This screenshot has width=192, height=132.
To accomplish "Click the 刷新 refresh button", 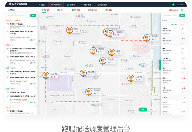I will coord(182,10).
